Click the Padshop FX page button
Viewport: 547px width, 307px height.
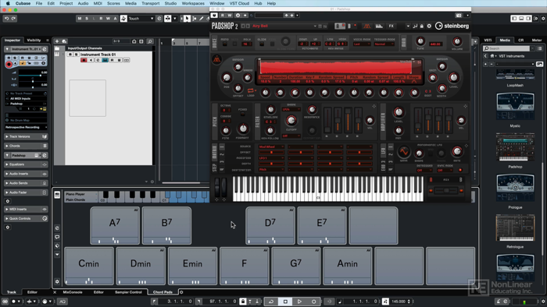tap(391, 26)
